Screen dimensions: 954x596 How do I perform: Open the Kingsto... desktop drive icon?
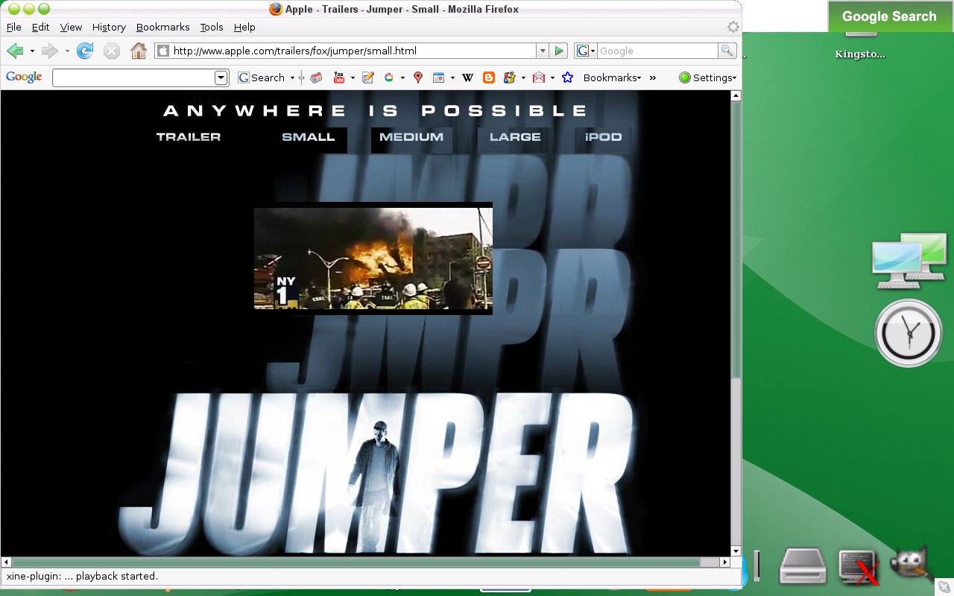tap(860, 45)
